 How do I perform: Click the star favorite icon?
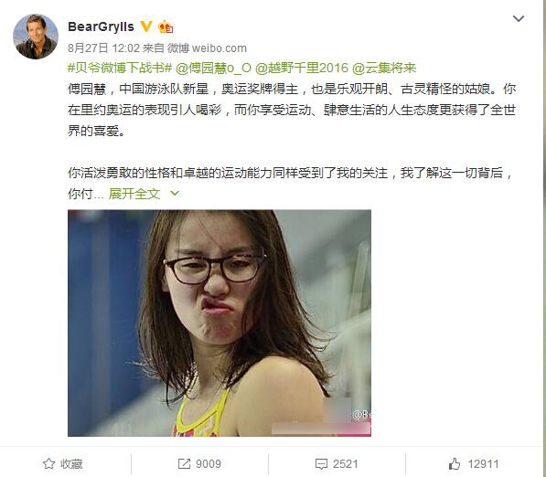point(48,463)
